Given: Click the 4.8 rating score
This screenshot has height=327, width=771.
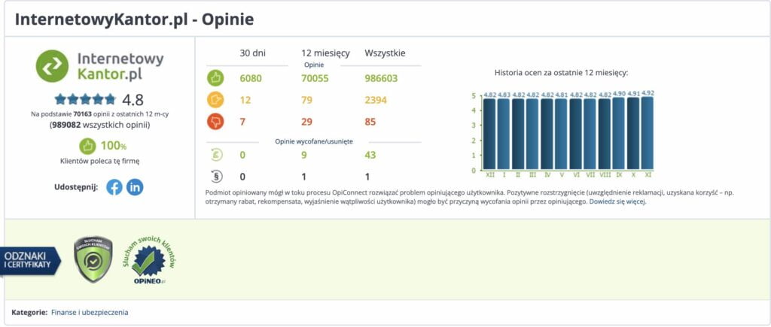Looking at the screenshot, I should coord(133,100).
